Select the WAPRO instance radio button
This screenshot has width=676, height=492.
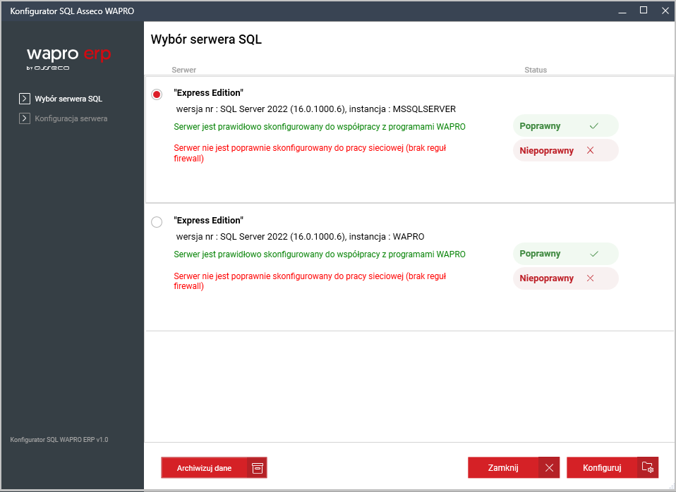pyautogui.click(x=157, y=222)
